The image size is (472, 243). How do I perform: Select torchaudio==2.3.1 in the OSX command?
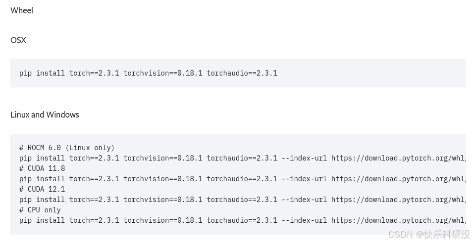(242, 73)
